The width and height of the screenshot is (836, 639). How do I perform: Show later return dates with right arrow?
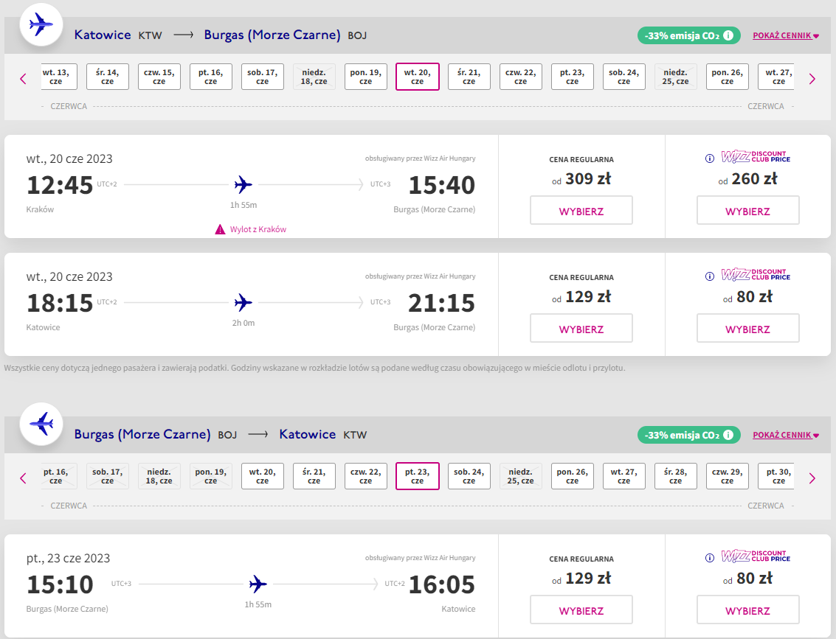(812, 478)
